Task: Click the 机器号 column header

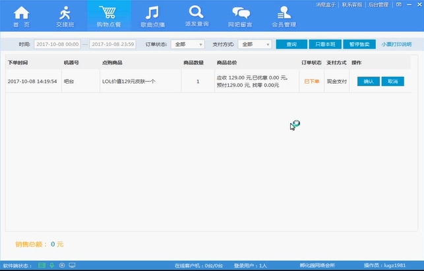Action: click(x=71, y=63)
